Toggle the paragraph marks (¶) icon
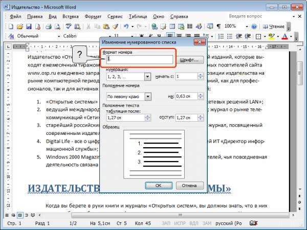The image size is (307, 230). (x=218, y=27)
